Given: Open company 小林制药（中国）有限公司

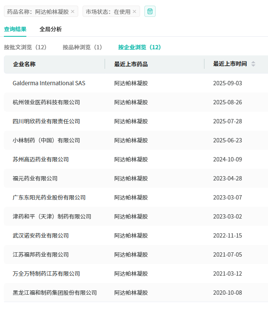Looking at the screenshot, I should coord(46,140).
